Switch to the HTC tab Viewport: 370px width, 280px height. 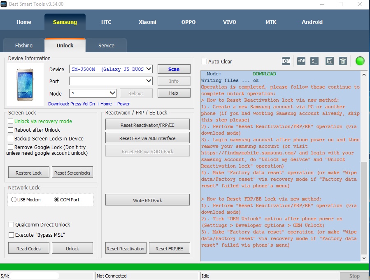tap(106, 22)
